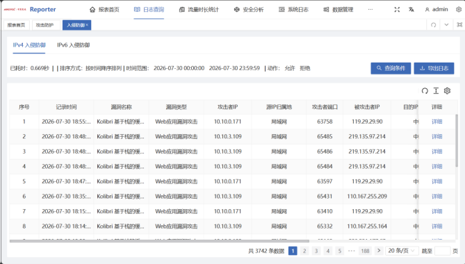Maximize the content area icon
This screenshot has width=465, height=264.
point(459,25)
